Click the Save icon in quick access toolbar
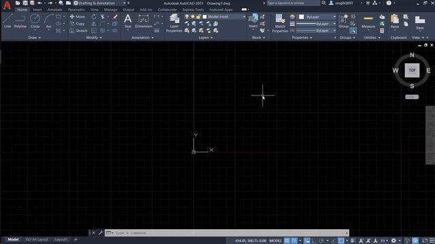435x244 pixels. click(x=25, y=3)
